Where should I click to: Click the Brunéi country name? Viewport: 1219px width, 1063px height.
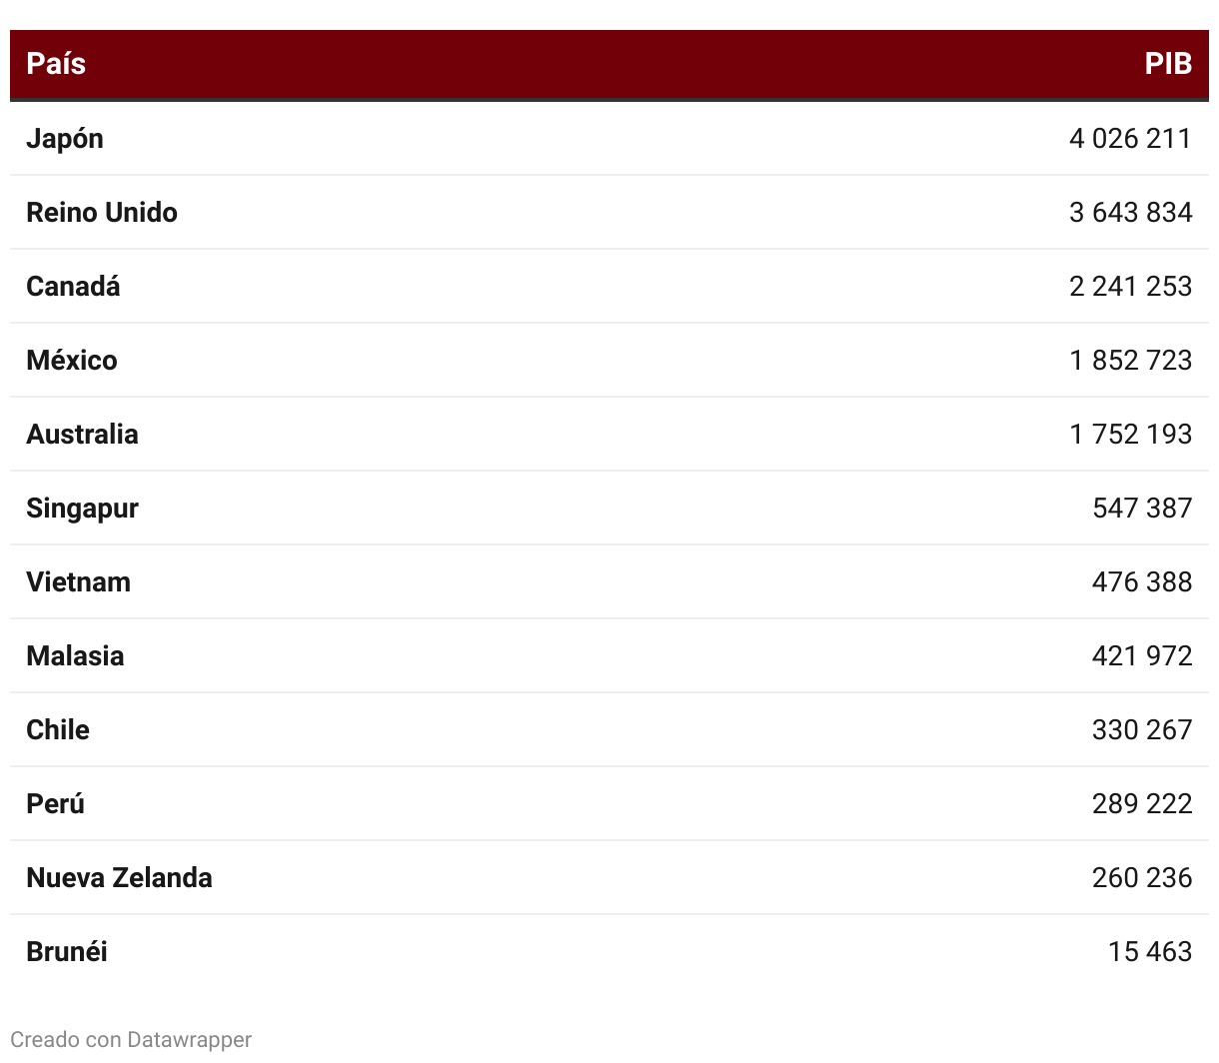point(67,951)
